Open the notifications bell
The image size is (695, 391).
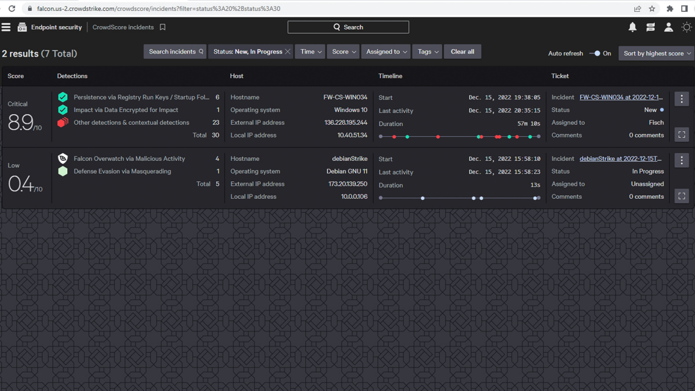tap(633, 27)
